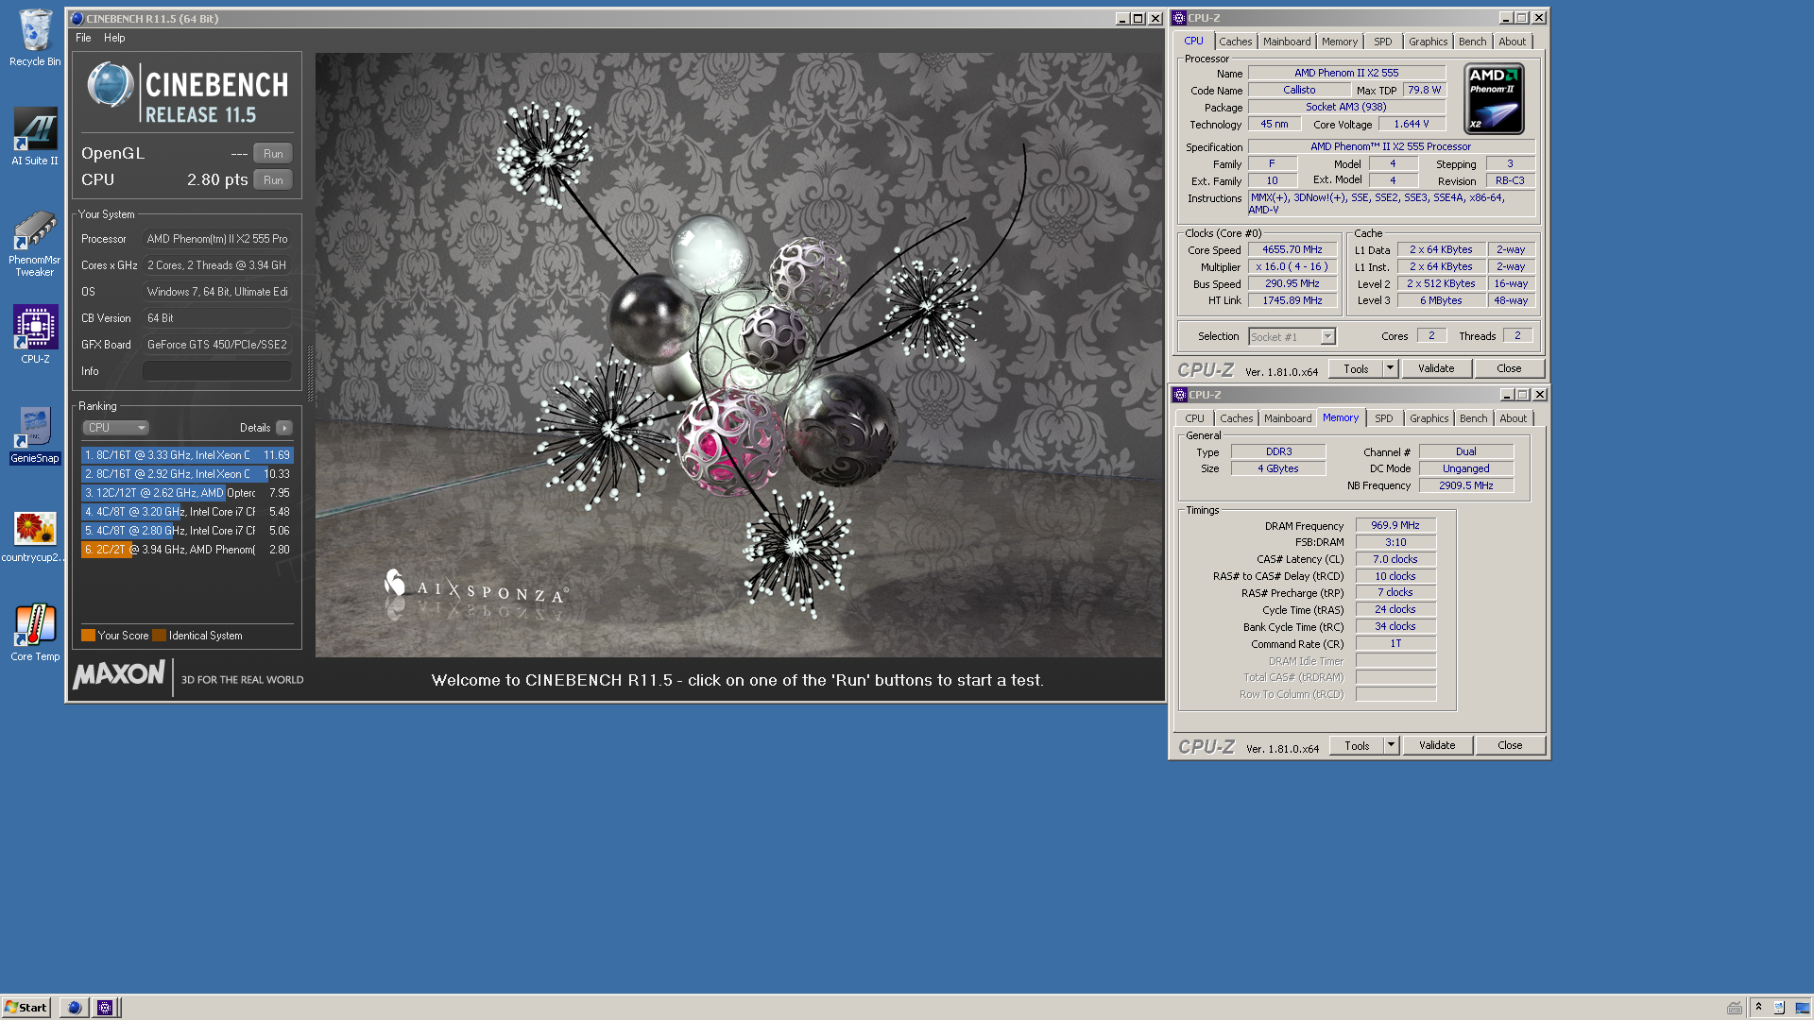The image size is (1814, 1020).
Task: Open the Help menu in Cinebench
Action: (x=114, y=38)
